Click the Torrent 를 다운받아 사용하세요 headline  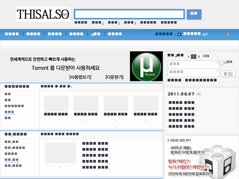[x=66, y=68]
